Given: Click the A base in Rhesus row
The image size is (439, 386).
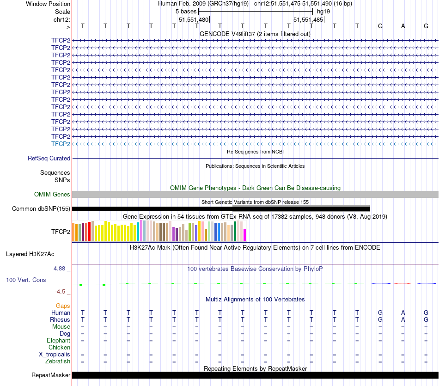Looking at the screenshot, I should (x=403, y=319).
